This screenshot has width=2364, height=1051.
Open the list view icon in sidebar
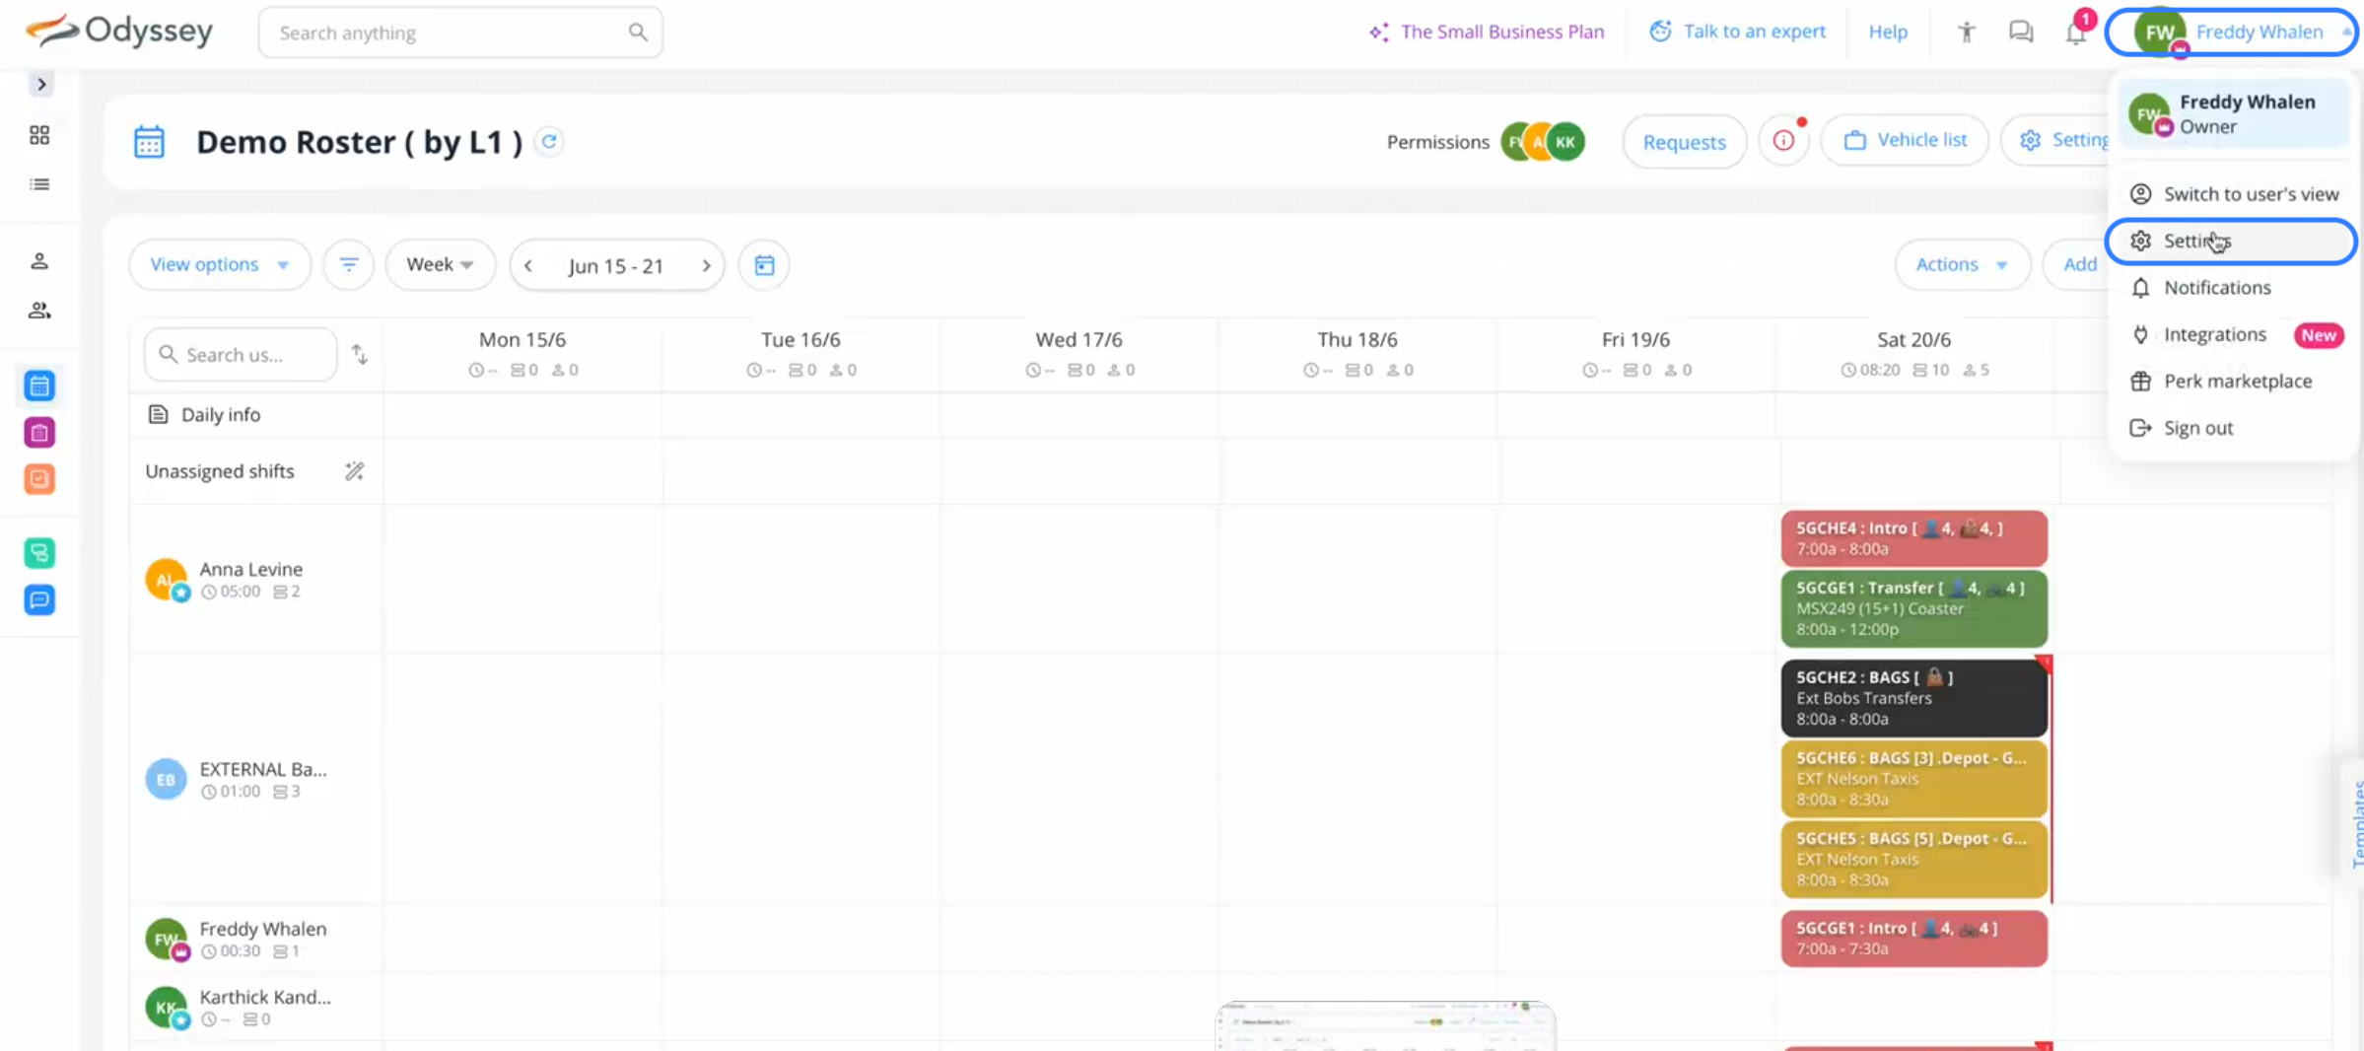pos(39,184)
